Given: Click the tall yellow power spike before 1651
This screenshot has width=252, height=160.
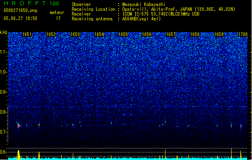Looking at the screenshot, I should [19, 154].
